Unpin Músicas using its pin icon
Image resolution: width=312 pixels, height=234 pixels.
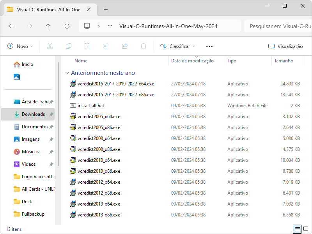[51, 152]
